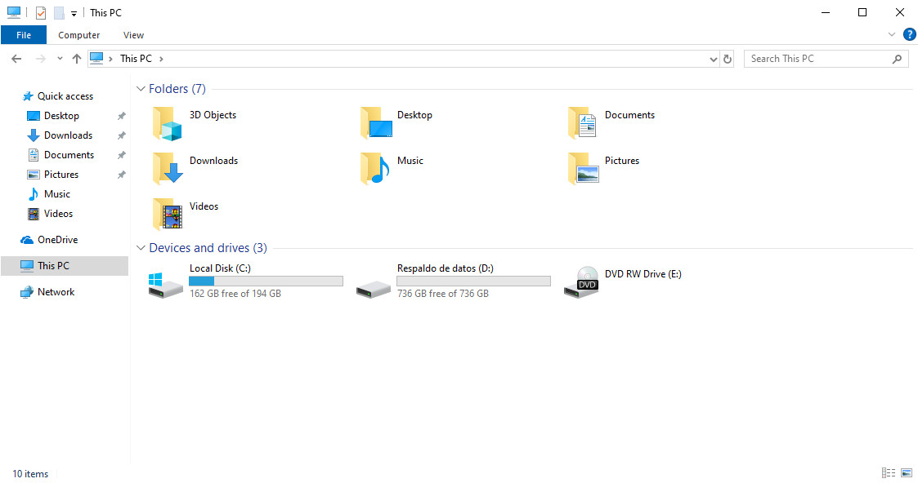The height and width of the screenshot is (483, 918).
Task: Select OneDrive in the navigation pane
Action: pos(57,239)
